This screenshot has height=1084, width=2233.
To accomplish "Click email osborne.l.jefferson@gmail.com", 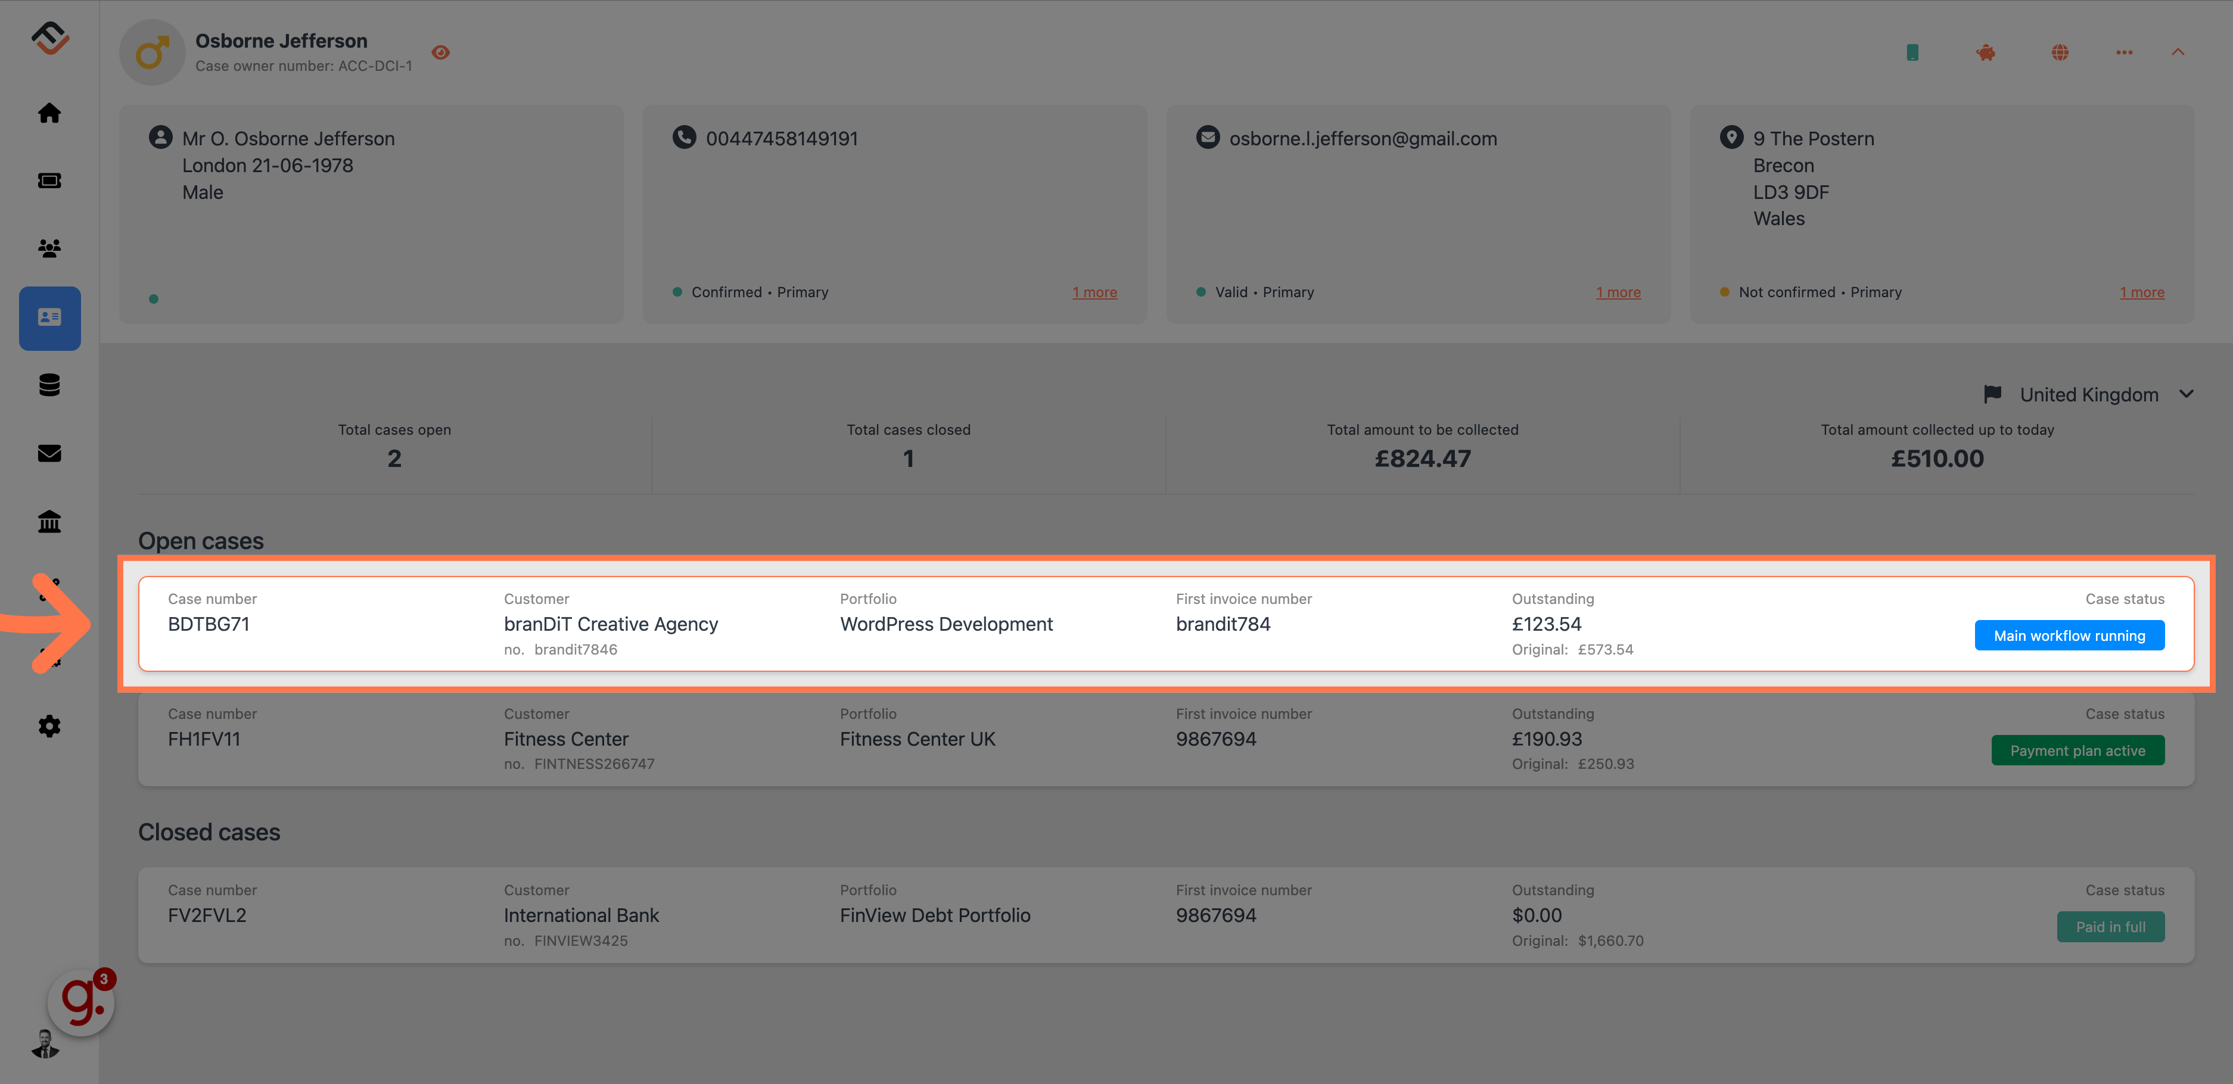I will [1363, 139].
